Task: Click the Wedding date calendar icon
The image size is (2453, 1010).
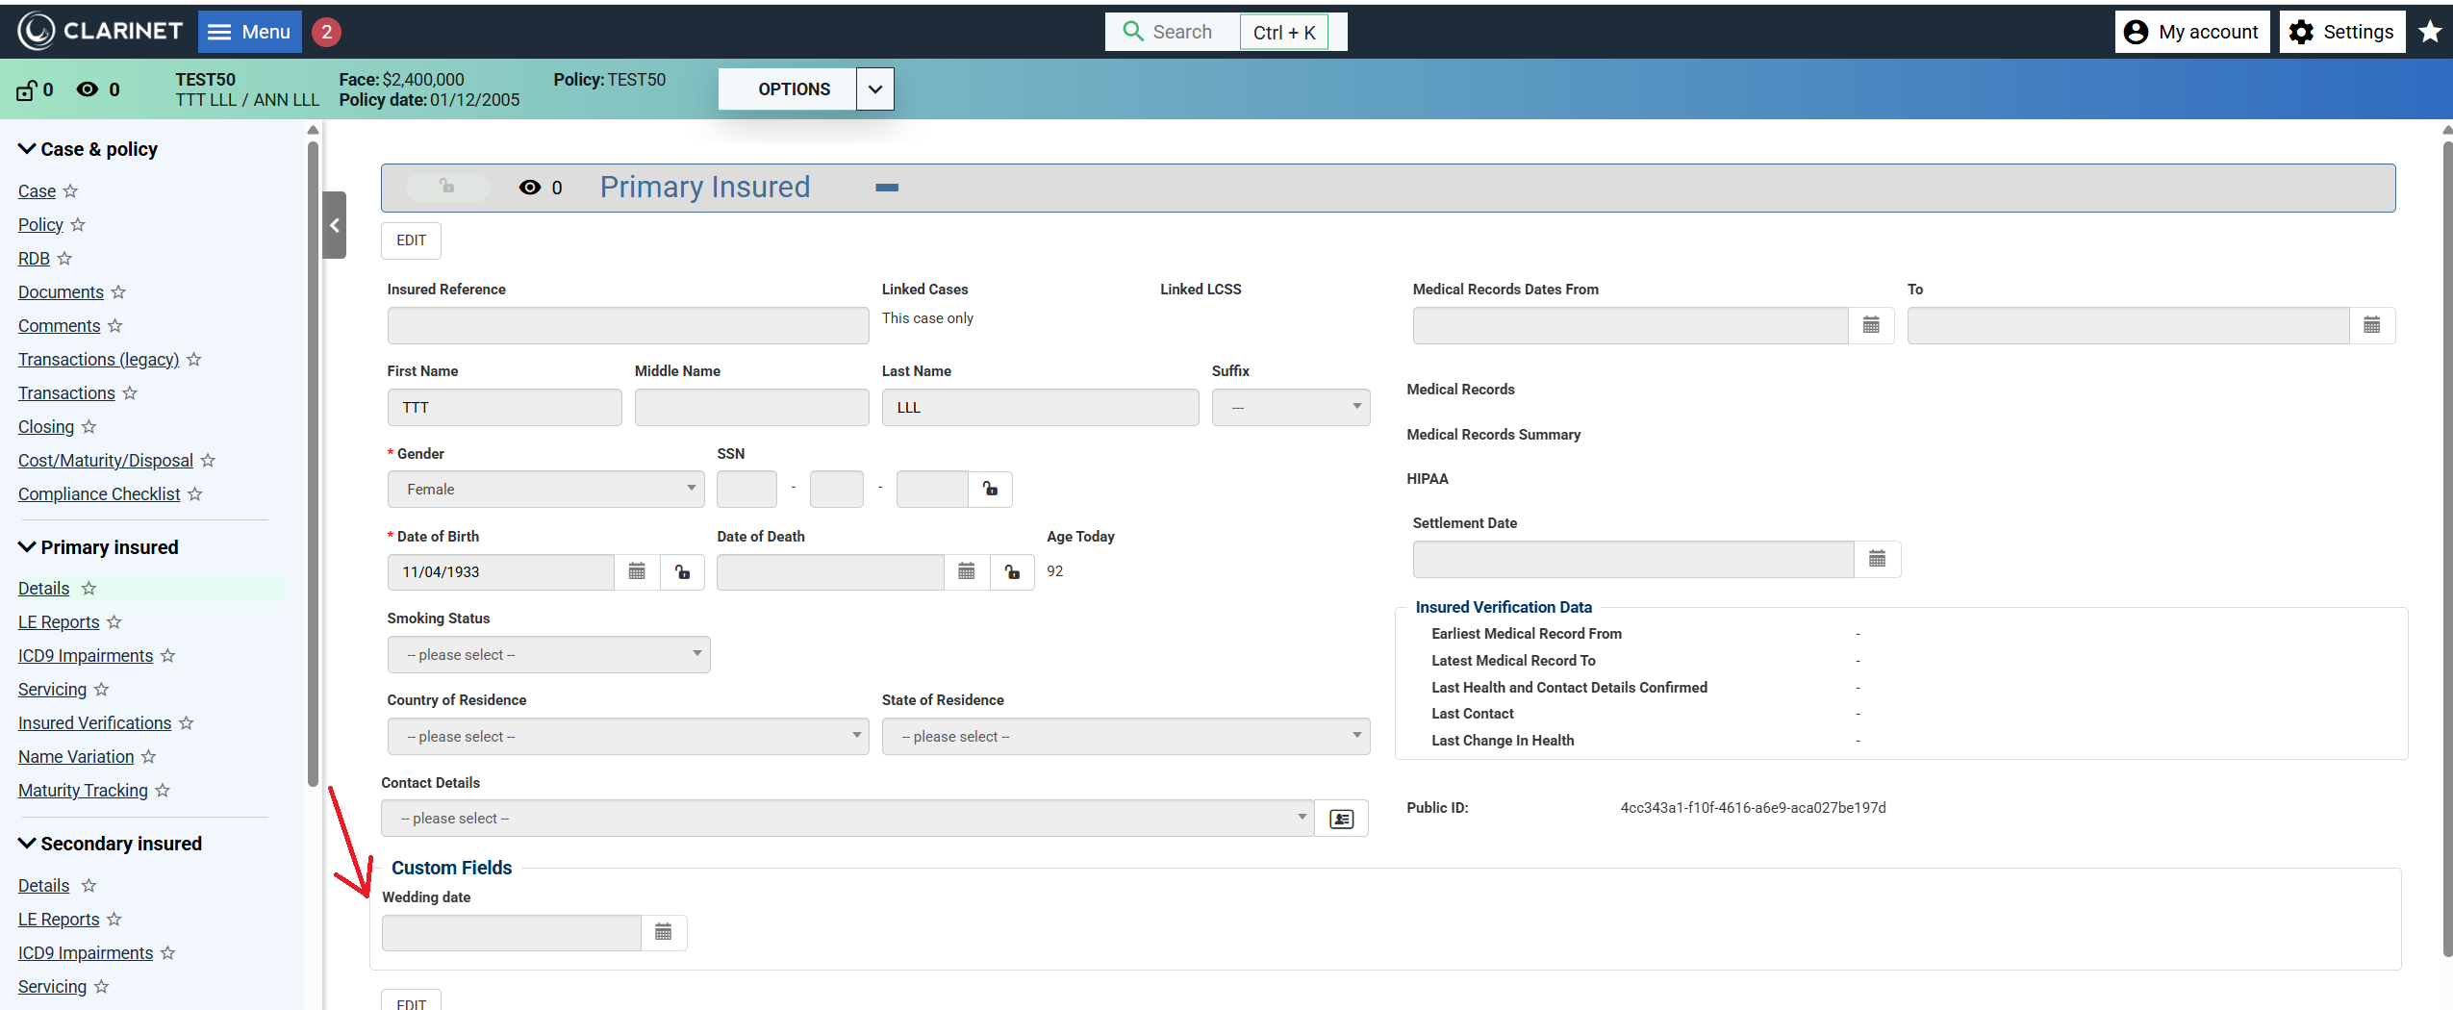Action: (x=663, y=932)
